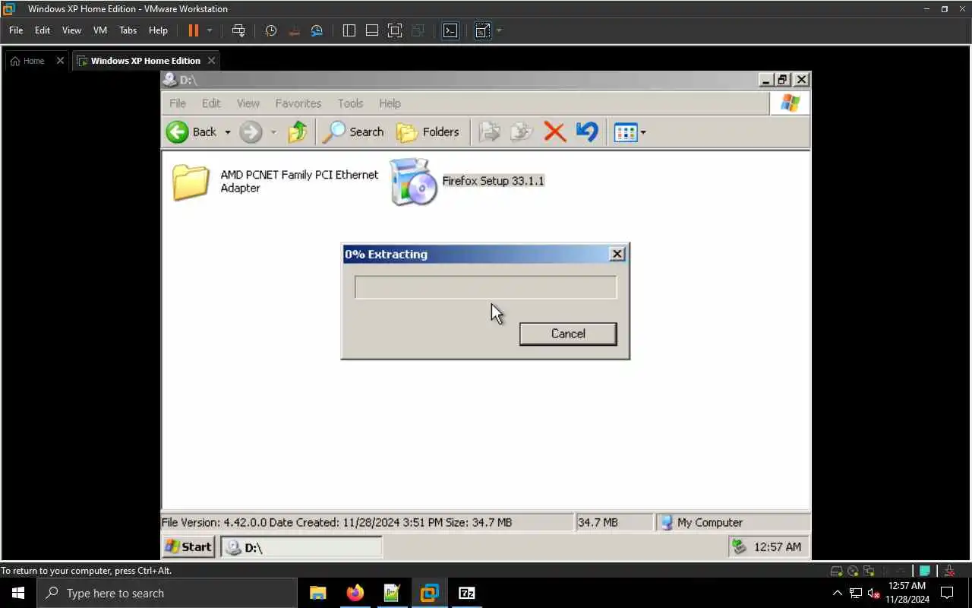
Task: Click the extraction progress bar
Action: pos(486,287)
